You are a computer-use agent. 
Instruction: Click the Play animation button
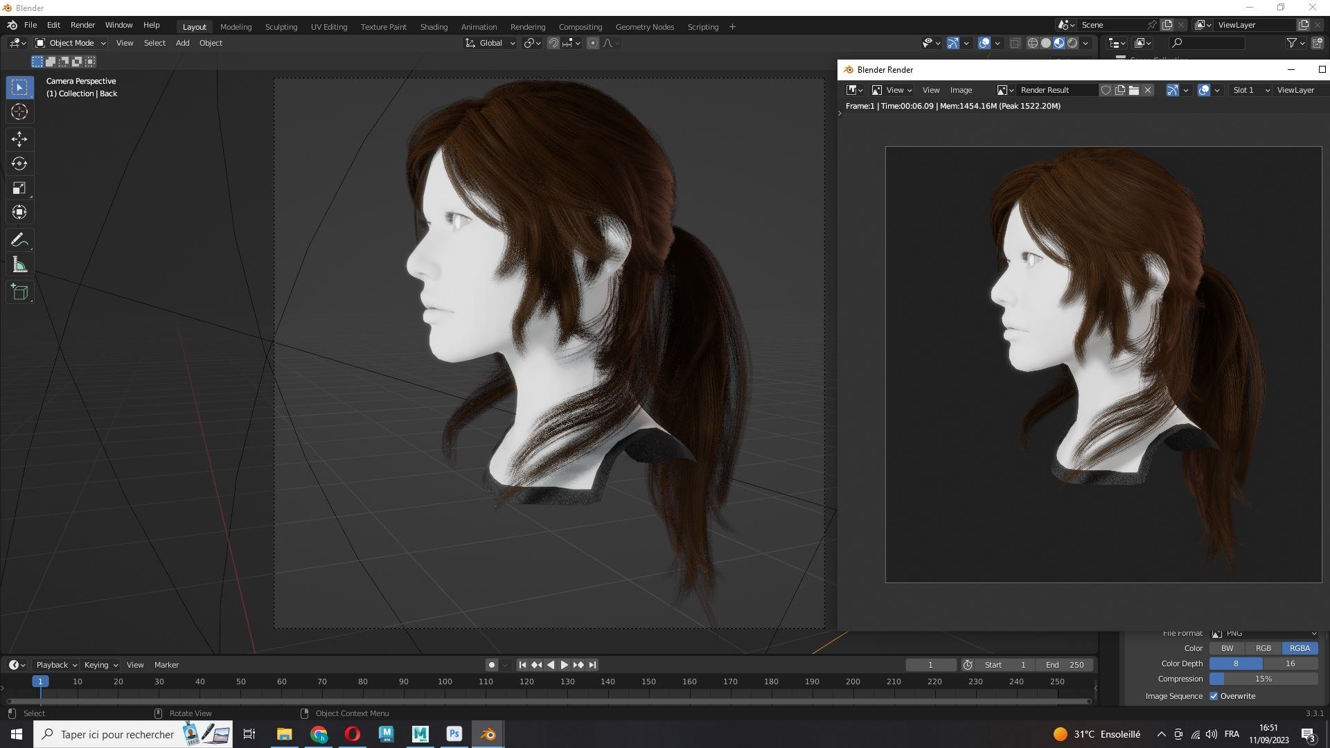564,665
